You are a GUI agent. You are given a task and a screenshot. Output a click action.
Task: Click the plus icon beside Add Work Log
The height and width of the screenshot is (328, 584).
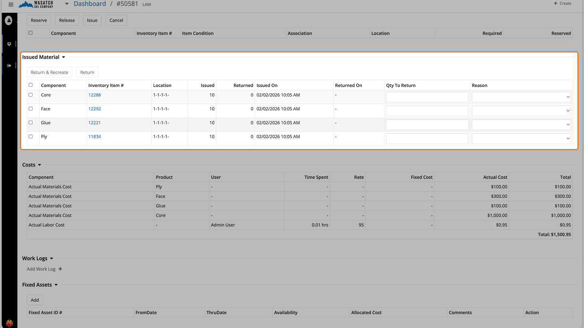tap(60, 269)
